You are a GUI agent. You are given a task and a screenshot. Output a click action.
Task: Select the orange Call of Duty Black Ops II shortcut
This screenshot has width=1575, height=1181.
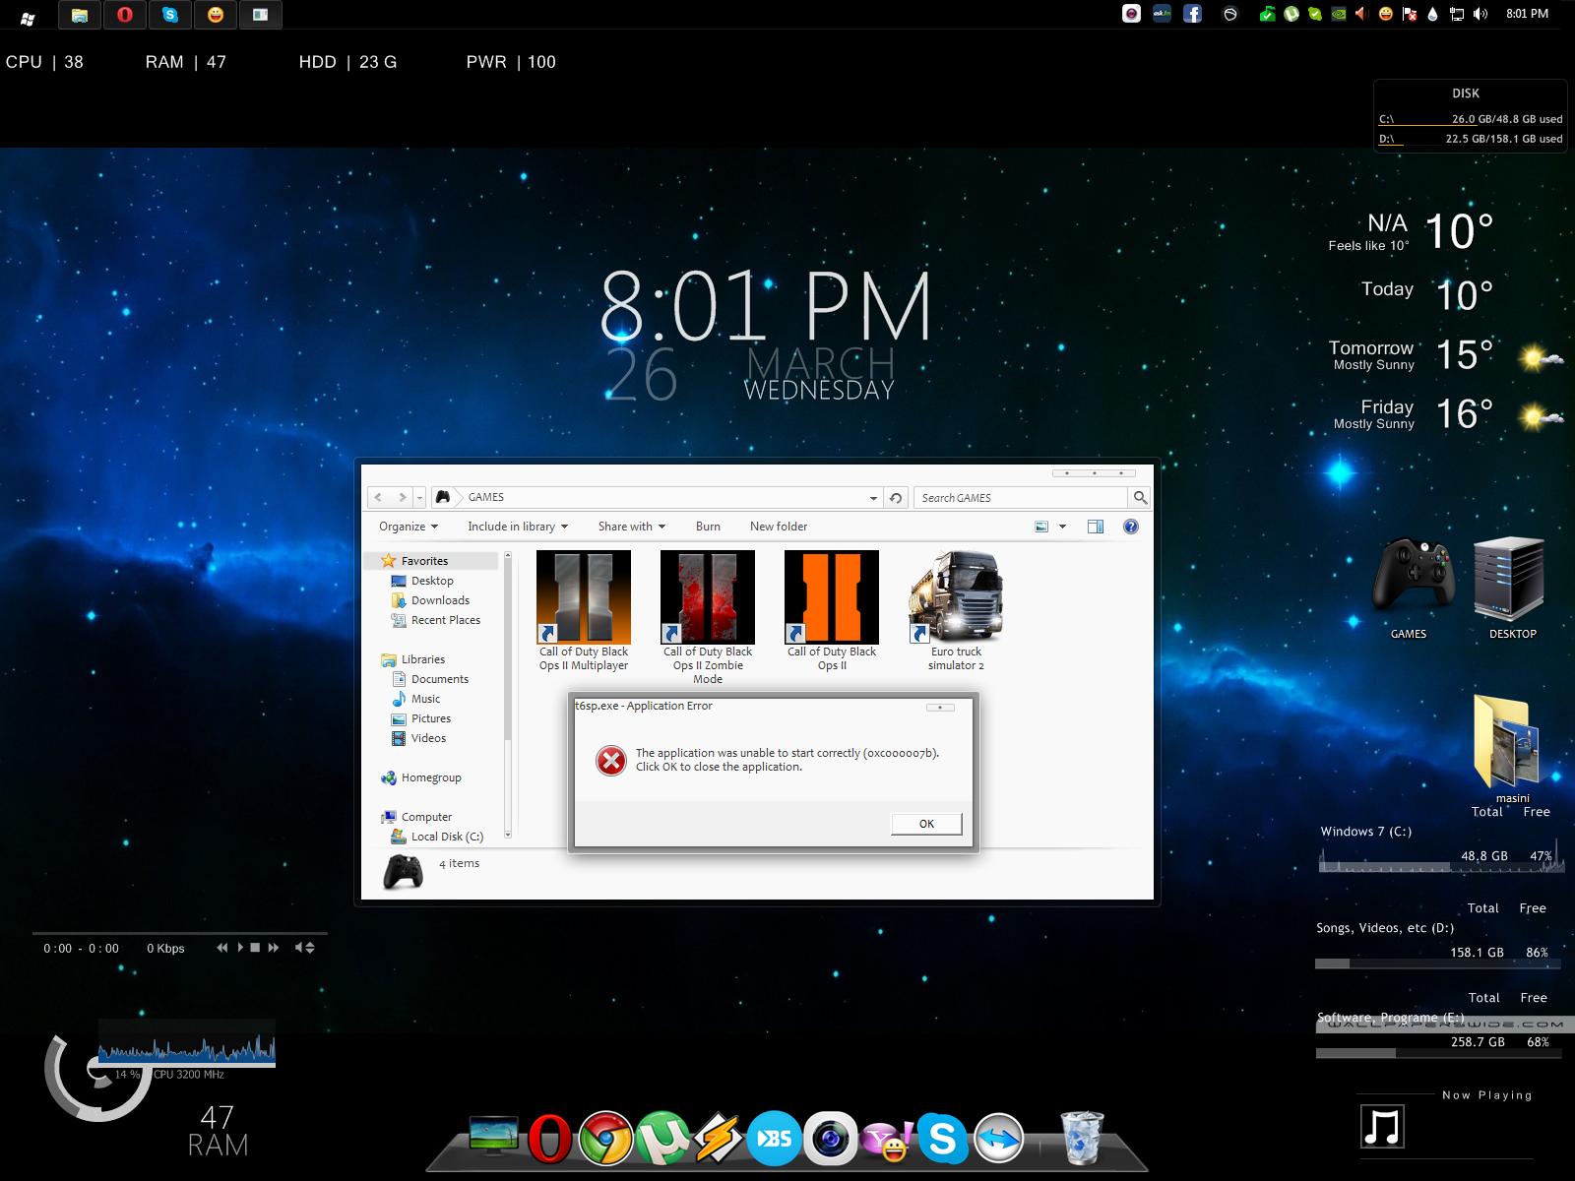pos(832,610)
